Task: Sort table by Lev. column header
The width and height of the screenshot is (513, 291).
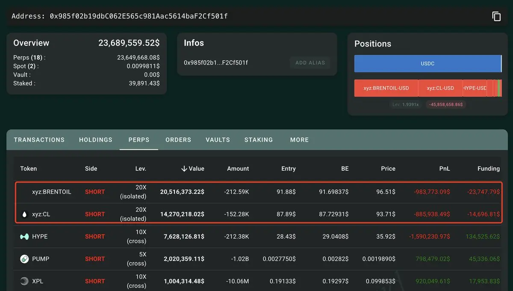Action: click(x=141, y=169)
